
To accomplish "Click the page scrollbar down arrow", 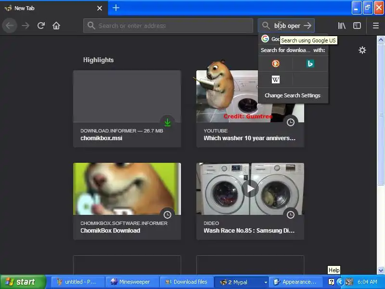I will tap(381, 270).
